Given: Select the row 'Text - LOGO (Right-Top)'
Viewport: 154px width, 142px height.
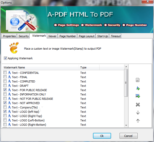Looking at the screenshot, I should coord(63,116).
